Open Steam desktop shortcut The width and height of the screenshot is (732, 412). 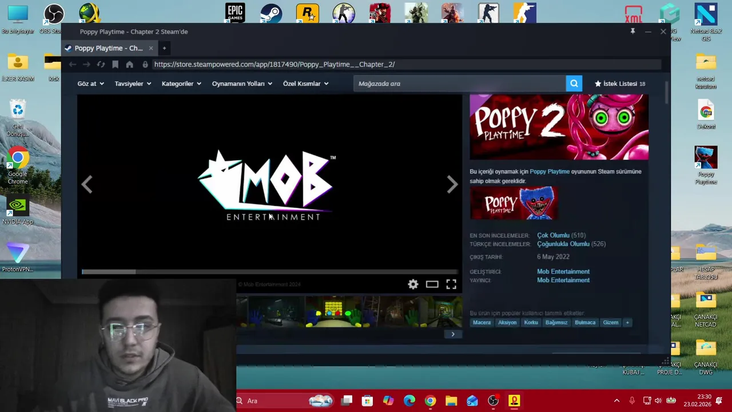[x=271, y=13]
